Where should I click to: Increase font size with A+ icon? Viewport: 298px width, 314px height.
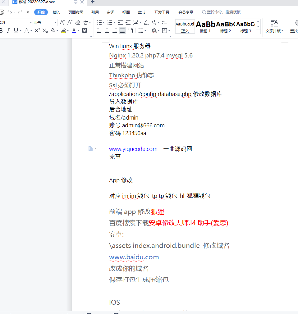[x=62, y=22]
